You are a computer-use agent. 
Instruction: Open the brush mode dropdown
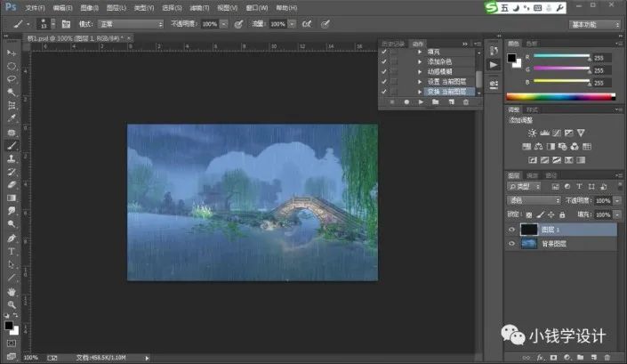coord(131,24)
